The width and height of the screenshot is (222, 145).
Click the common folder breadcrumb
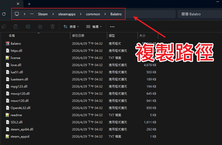pos(93,14)
